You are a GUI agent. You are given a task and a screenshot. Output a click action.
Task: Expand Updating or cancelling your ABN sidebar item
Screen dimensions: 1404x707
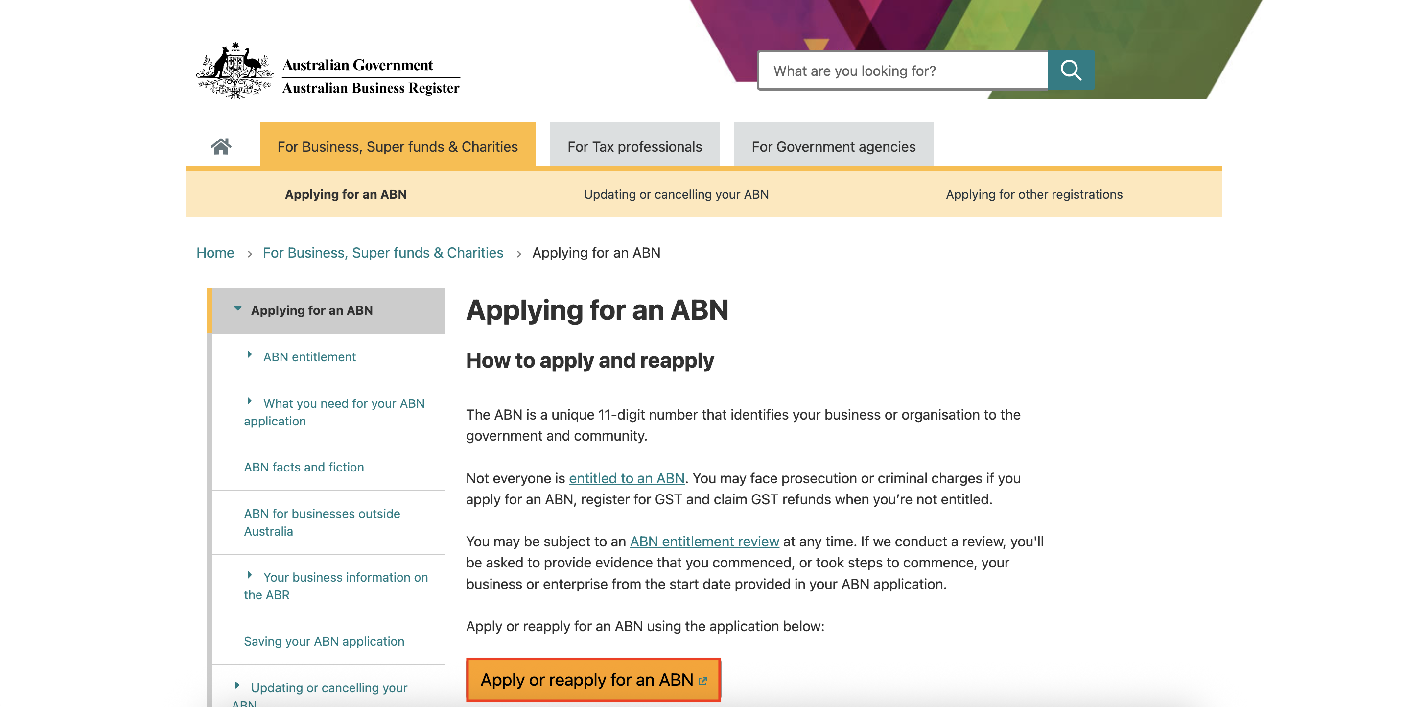237,686
